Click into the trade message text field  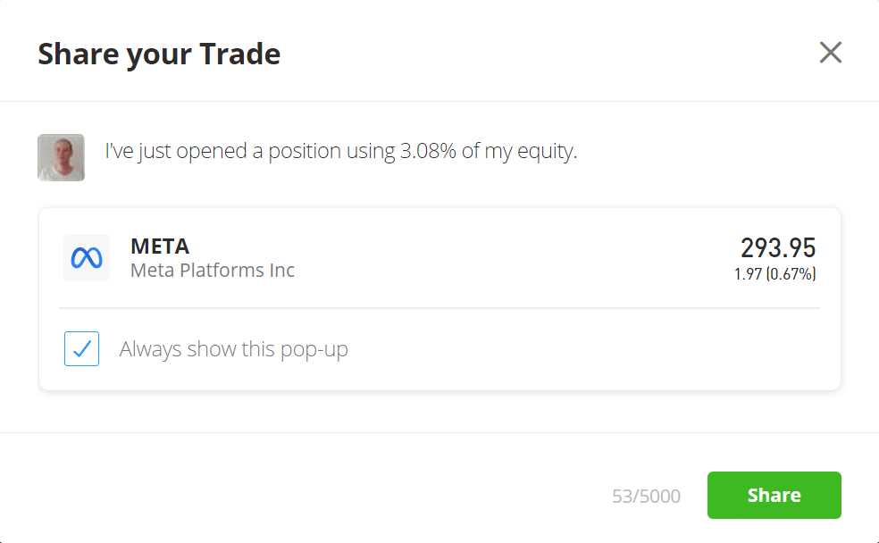(341, 151)
